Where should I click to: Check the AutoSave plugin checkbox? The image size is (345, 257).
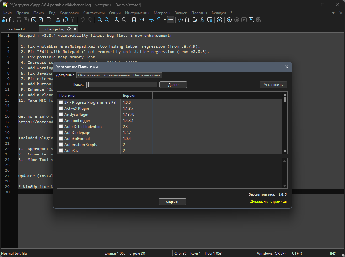[x=61, y=151]
